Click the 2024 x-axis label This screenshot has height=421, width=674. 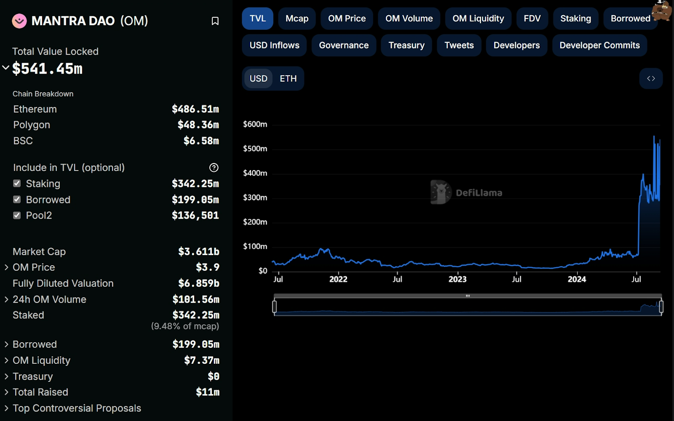click(577, 279)
